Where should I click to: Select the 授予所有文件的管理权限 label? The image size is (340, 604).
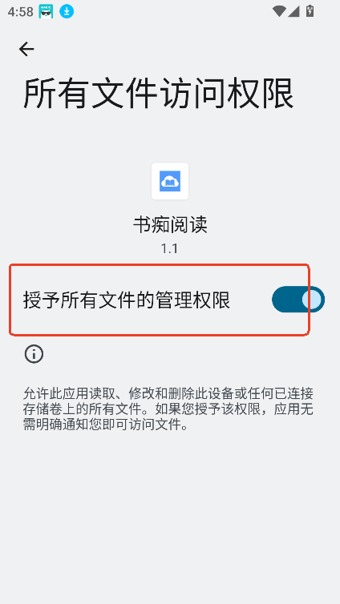click(127, 300)
